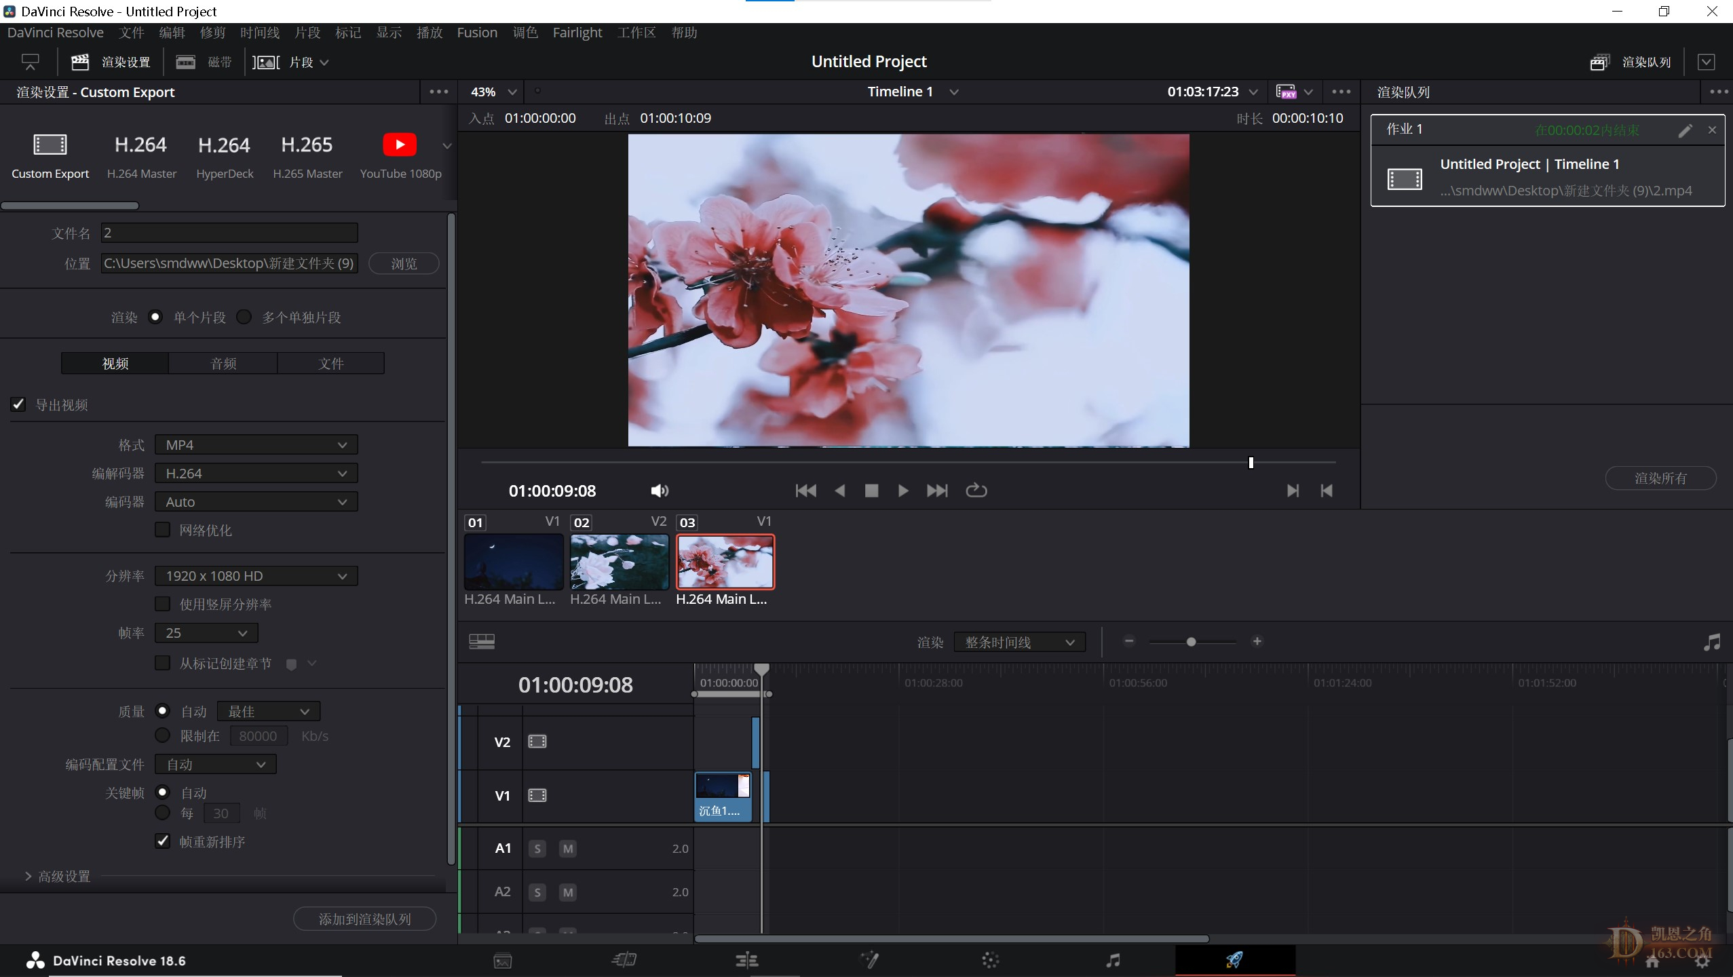Jump to first frame playback button
Viewport: 1733px width, 977px height.
pyautogui.click(x=805, y=491)
